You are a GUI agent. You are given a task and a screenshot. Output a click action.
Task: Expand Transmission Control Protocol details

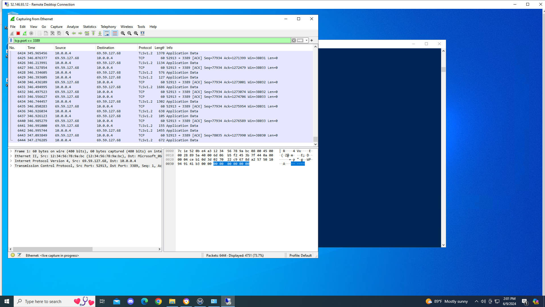click(x=11, y=166)
